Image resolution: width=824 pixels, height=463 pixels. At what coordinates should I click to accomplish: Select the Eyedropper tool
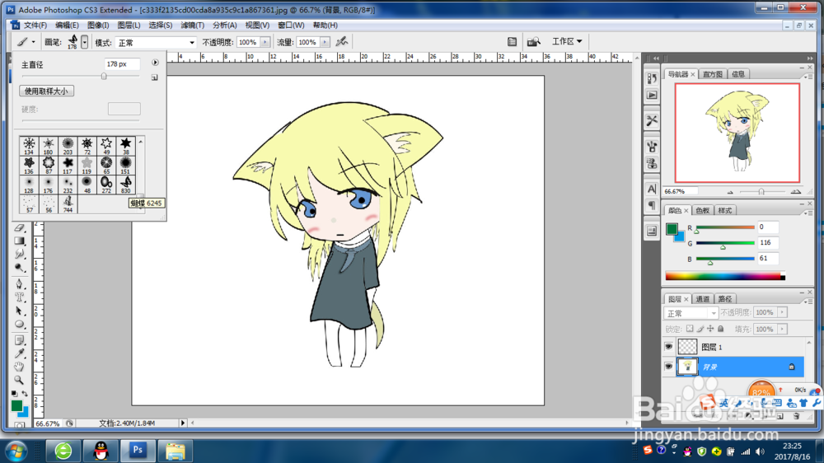click(20, 353)
